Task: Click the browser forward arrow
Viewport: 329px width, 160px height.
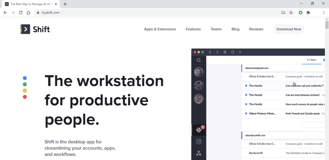Action: click(x=13, y=13)
